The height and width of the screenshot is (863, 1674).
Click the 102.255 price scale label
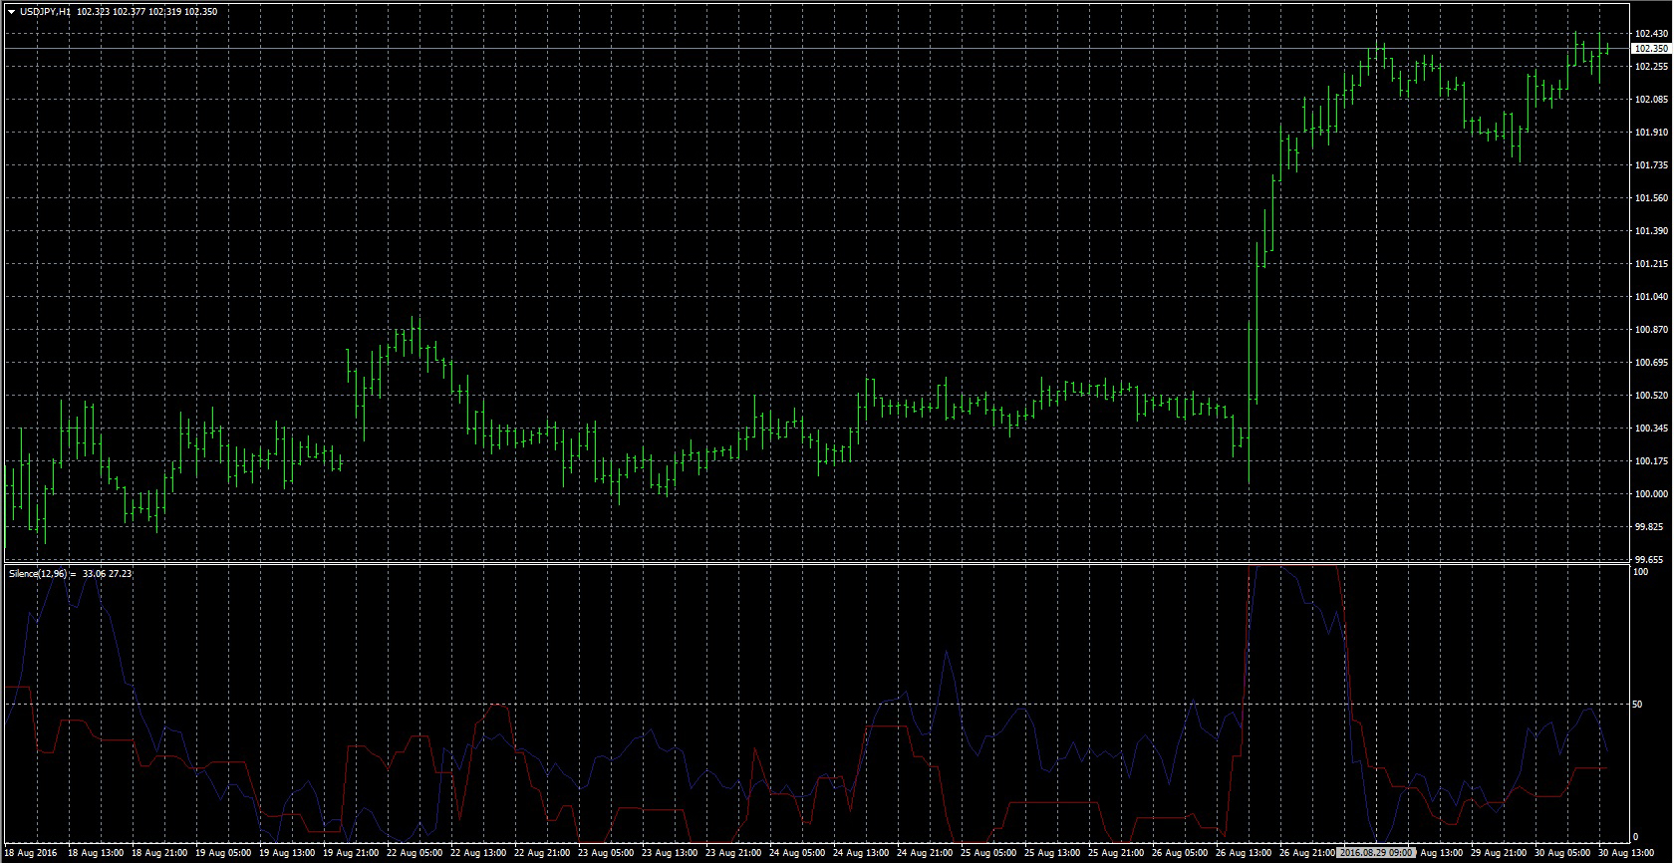(x=1651, y=67)
